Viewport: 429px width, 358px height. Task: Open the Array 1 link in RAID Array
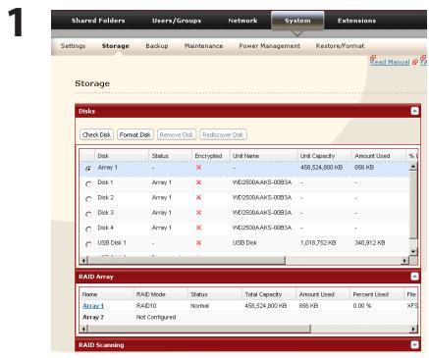tap(93, 306)
